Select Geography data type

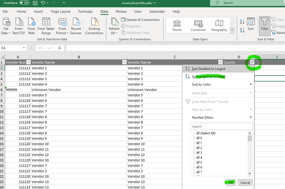[x=219, y=25]
